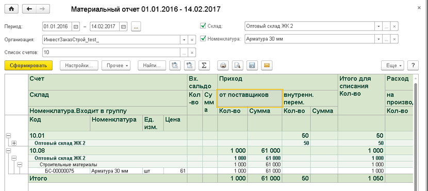
Task: Toggle the Номенклатура filter checkbox
Action: (x=203, y=38)
